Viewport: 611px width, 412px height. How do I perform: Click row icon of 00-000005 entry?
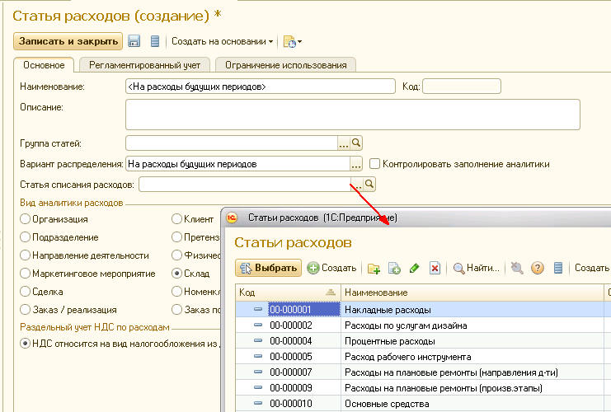click(x=258, y=356)
